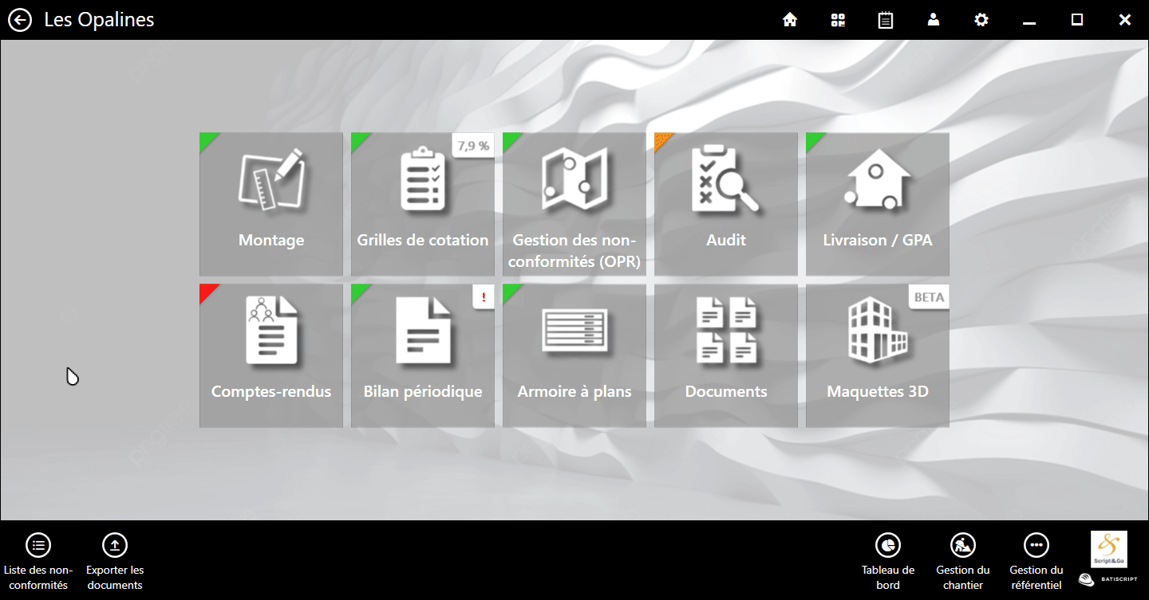Open the Maquettes 3D tile

coord(878,355)
